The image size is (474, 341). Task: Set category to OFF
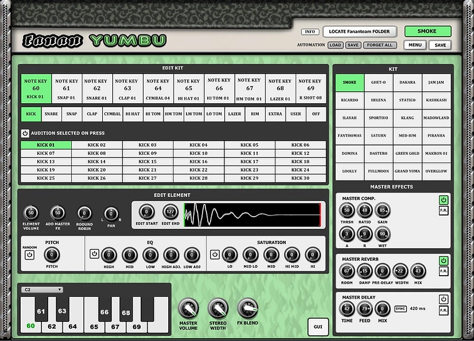pos(316,114)
